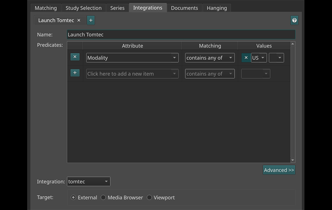The width and height of the screenshot is (332, 210).
Task: Open matching dropdown for Modality row
Action: (x=210, y=58)
